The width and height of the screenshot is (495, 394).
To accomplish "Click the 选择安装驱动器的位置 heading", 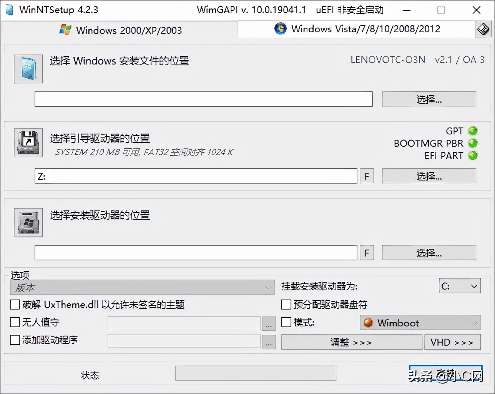I will click(x=100, y=215).
